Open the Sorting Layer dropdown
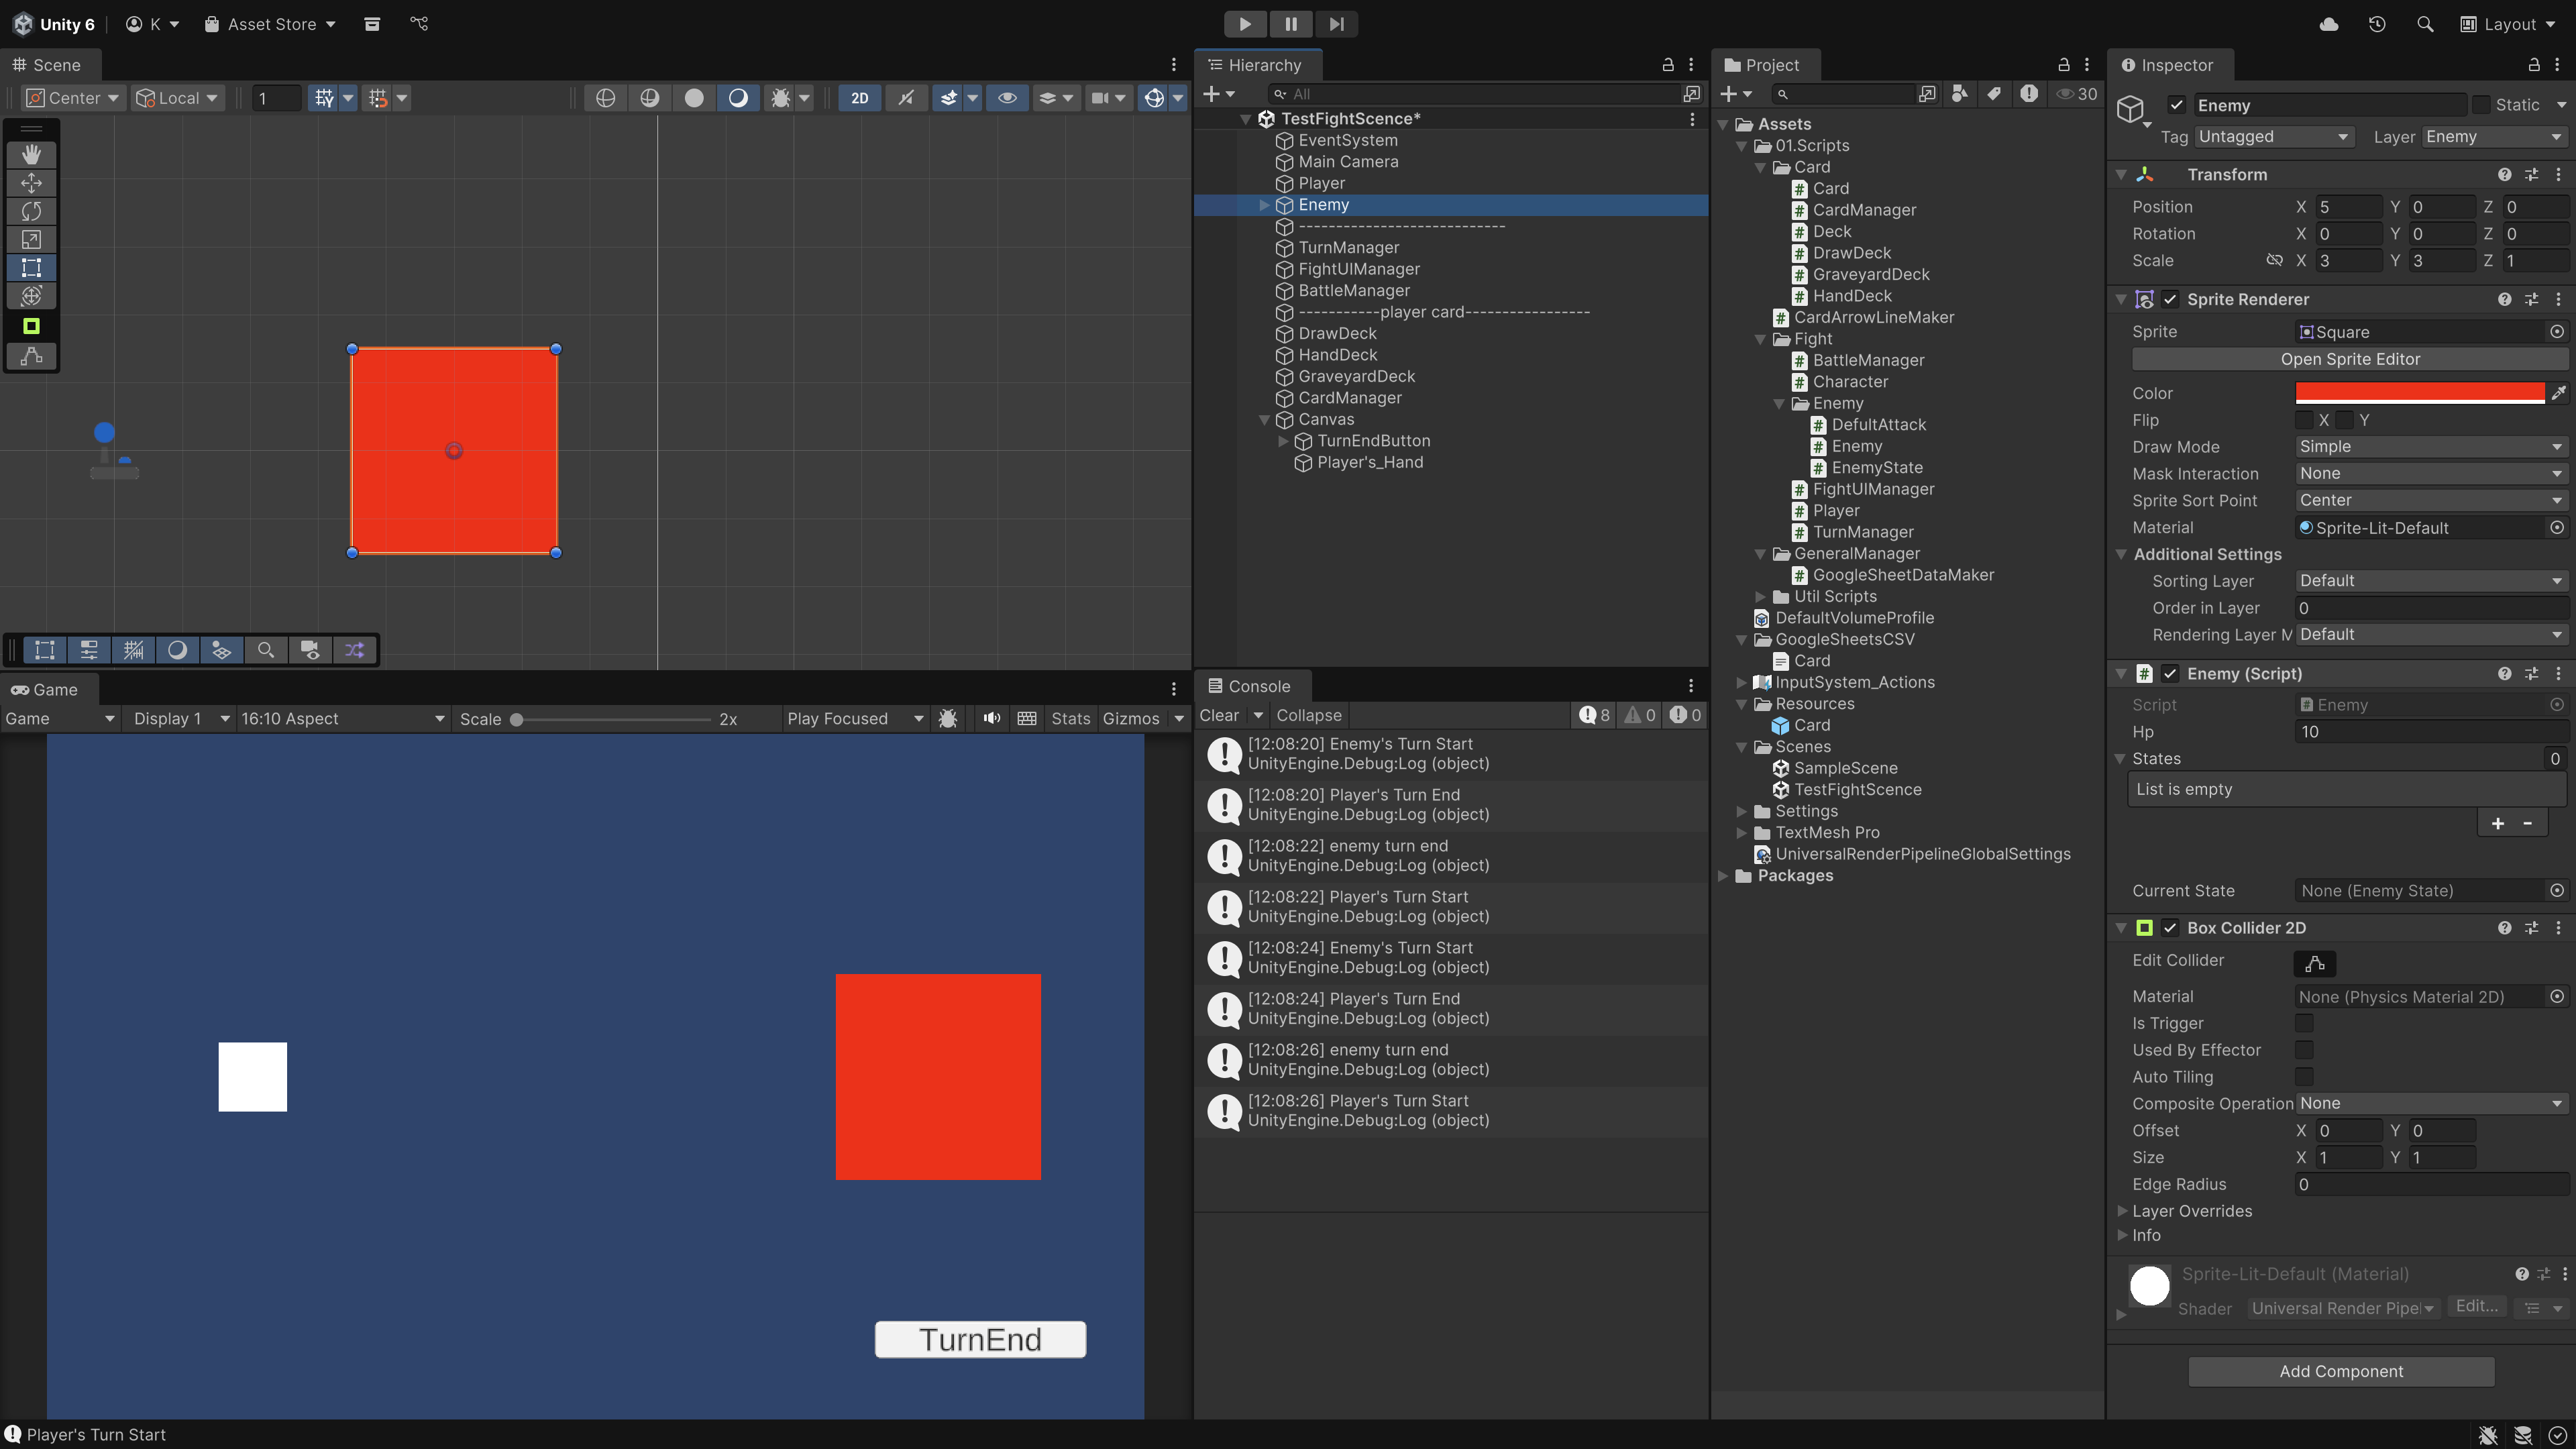This screenshot has width=2576, height=1449. [x=2431, y=581]
